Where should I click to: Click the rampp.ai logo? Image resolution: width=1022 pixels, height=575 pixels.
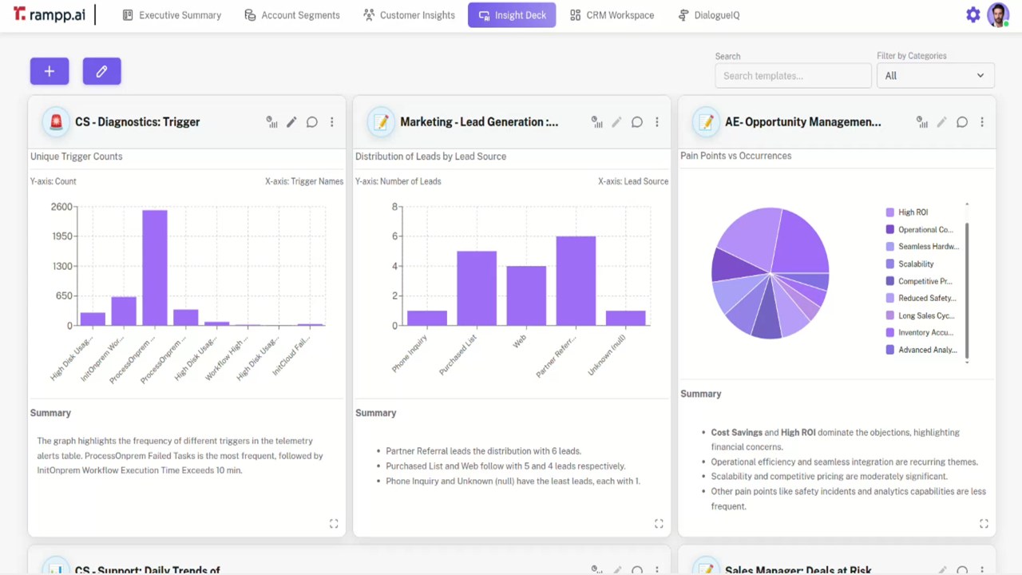50,14
